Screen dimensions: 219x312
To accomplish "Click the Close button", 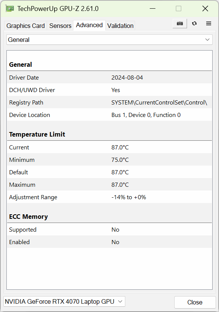I will point(195,302).
